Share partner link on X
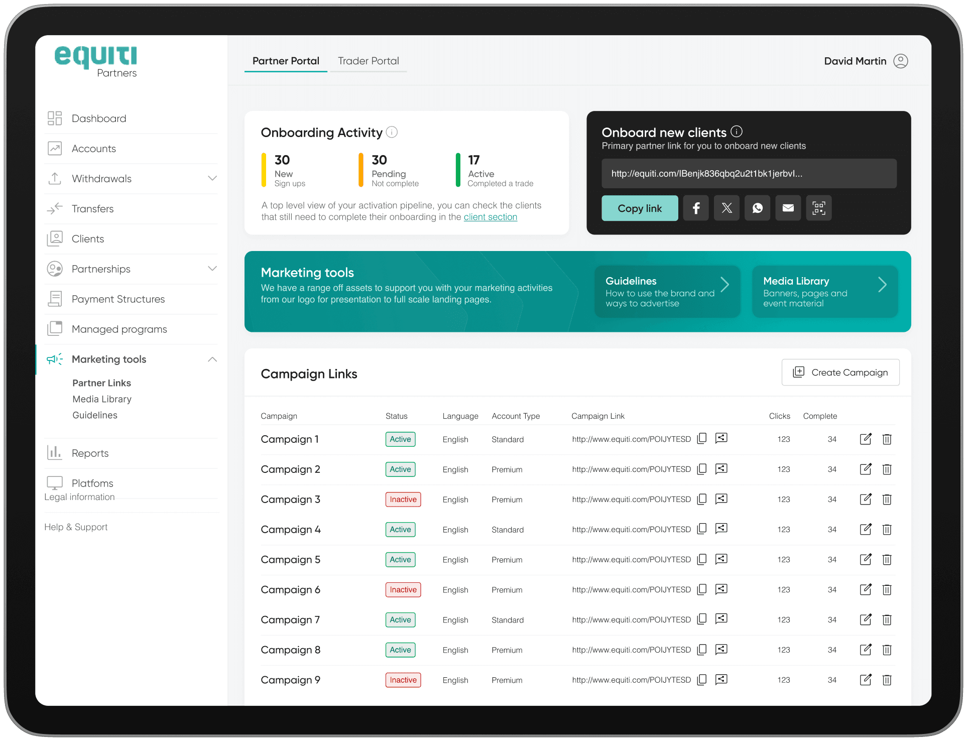The width and height of the screenshot is (967, 741). pos(727,208)
